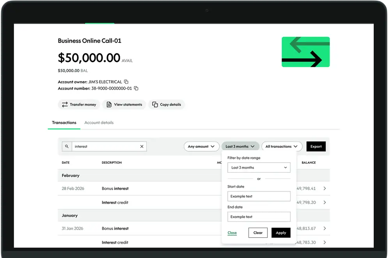The height and width of the screenshot is (258, 390).
Task: Click 28 Feb Bonus interest description
Action: [115, 188]
